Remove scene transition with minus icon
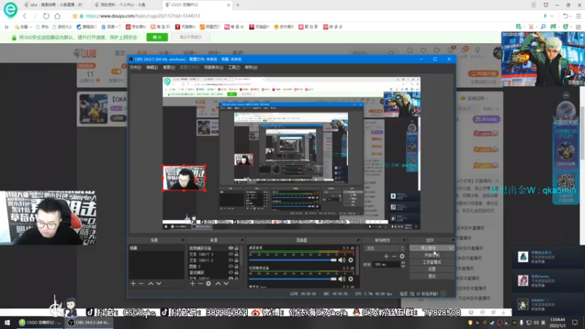The height and width of the screenshot is (329, 585). coord(394,257)
